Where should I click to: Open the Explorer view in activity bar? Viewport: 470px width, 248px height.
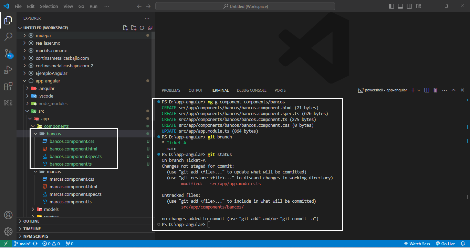(x=8, y=21)
